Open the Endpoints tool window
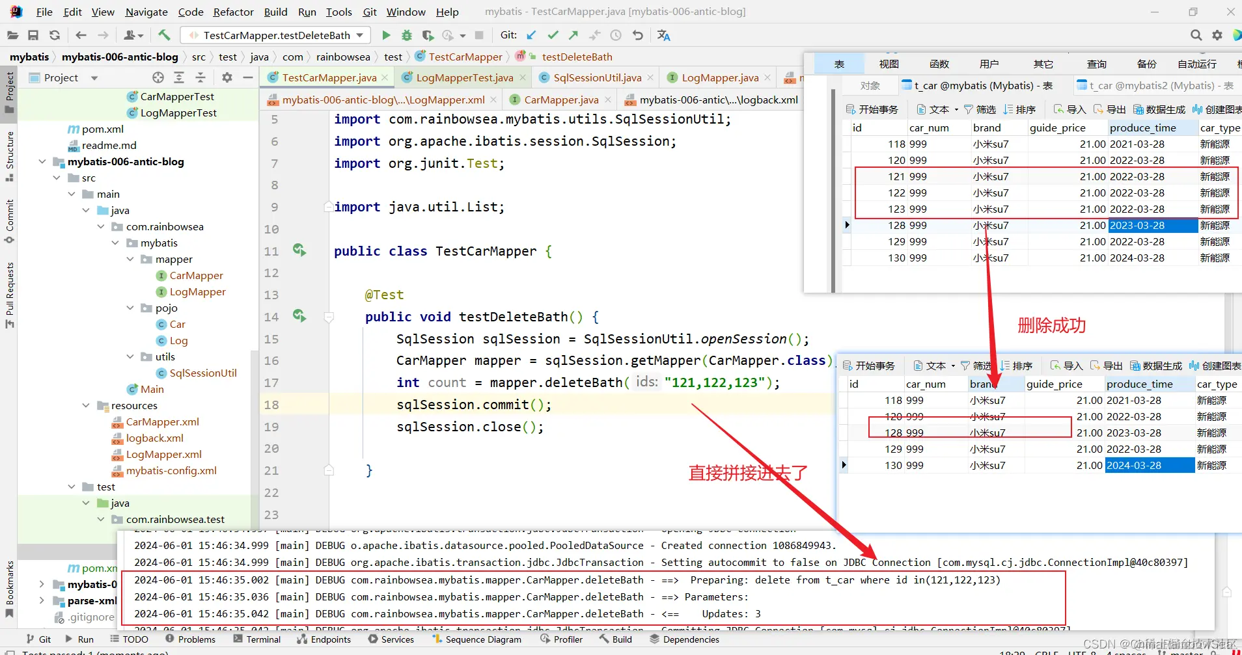Screen dimensions: 1242x655 [324, 639]
